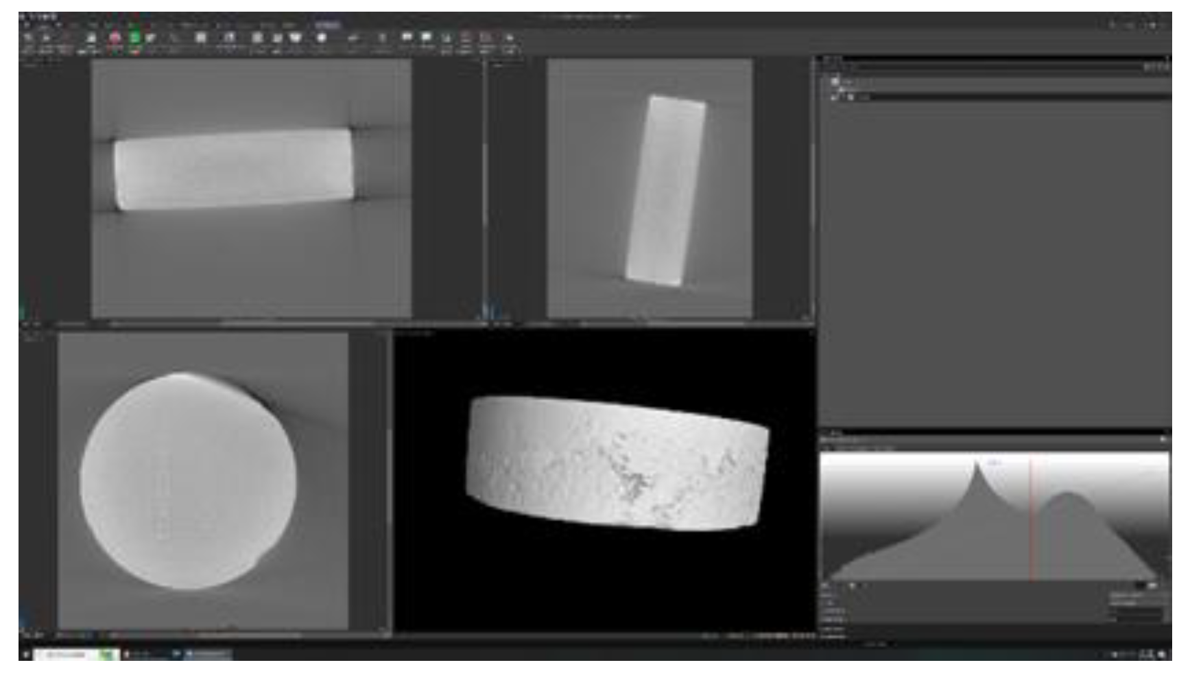Image resolution: width=1190 pixels, height=678 pixels.
Task: Click the white square icon in the toolbar
Action: [x=201, y=38]
